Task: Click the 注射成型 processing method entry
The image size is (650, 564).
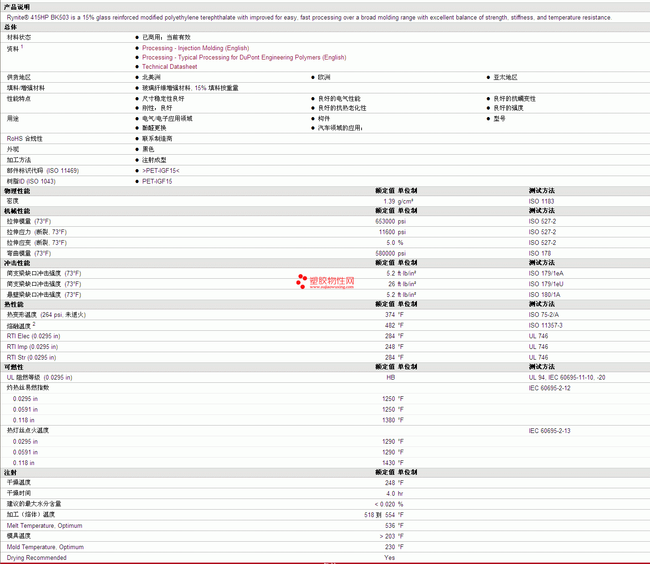Action: point(154,160)
